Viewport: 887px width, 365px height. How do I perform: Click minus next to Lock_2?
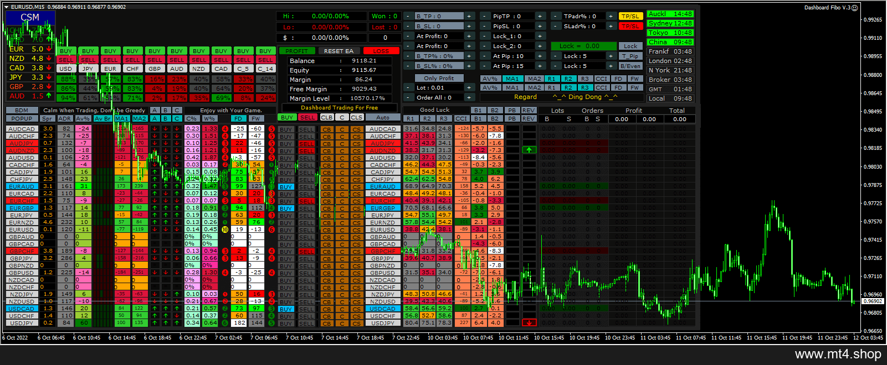[484, 46]
